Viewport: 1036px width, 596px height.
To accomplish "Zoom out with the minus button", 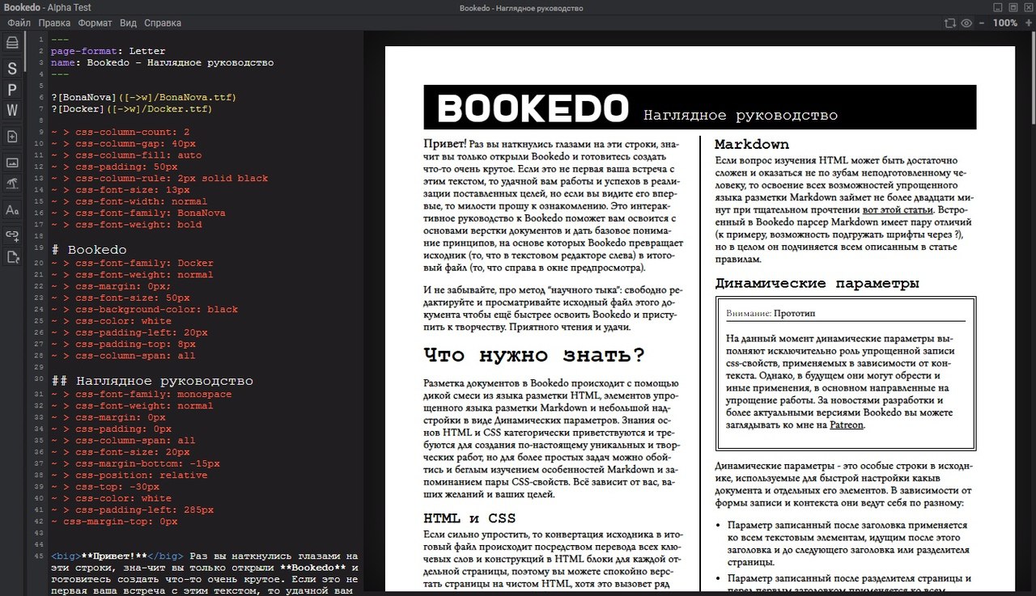I will pyautogui.click(x=981, y=23).
